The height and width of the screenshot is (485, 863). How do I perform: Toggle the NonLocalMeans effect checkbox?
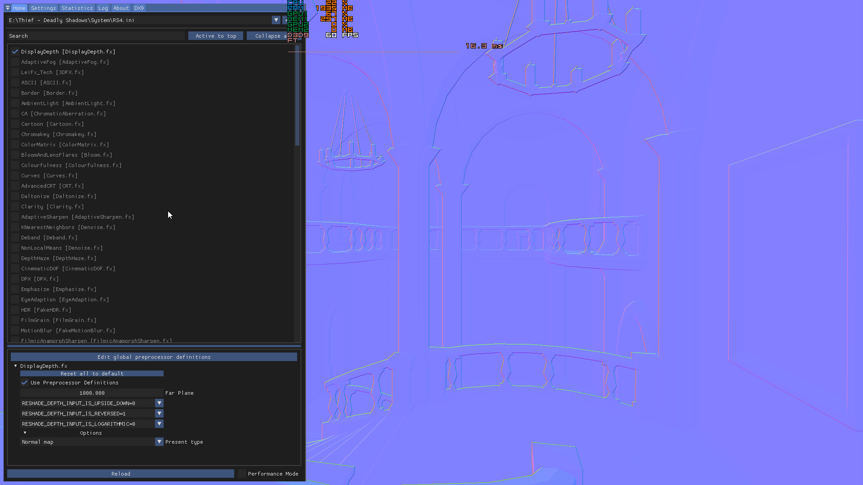coord(15,248)
